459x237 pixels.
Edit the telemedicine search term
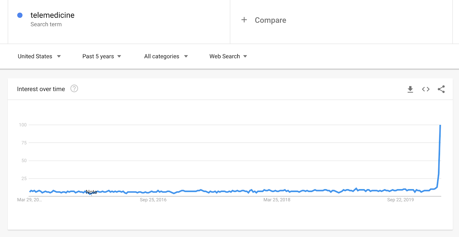pyautogui.click(x=52, y=15)
